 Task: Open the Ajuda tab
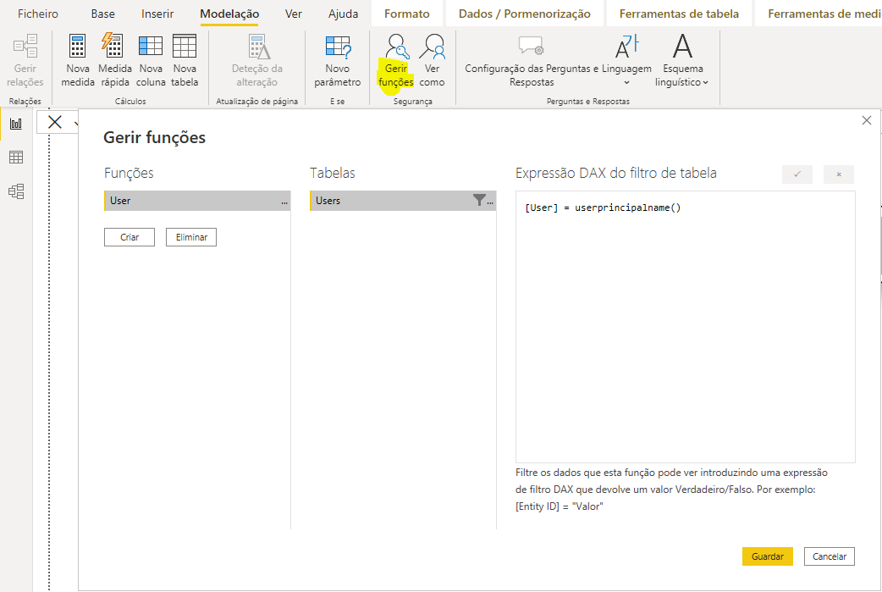pos(343,14)
